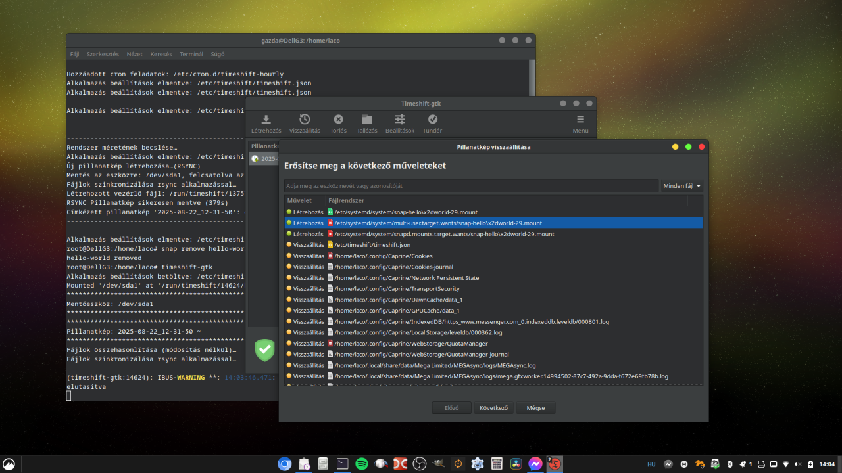842x473 pixels.
Task: Click the Visszaállítás restore icon in toolbar
Action: pos(305,120)
